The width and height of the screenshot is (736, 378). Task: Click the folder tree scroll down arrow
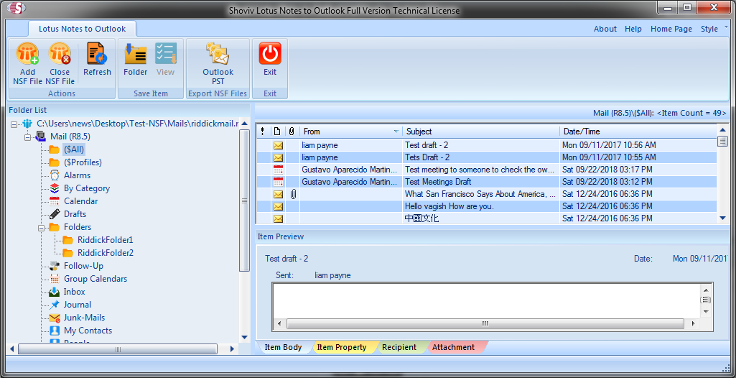(244, 337)
